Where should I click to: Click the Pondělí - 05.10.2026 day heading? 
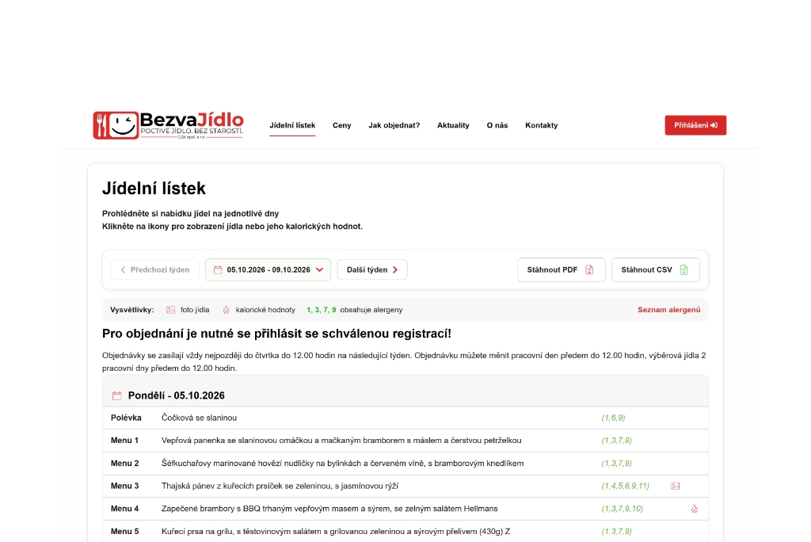coord(177,395)
